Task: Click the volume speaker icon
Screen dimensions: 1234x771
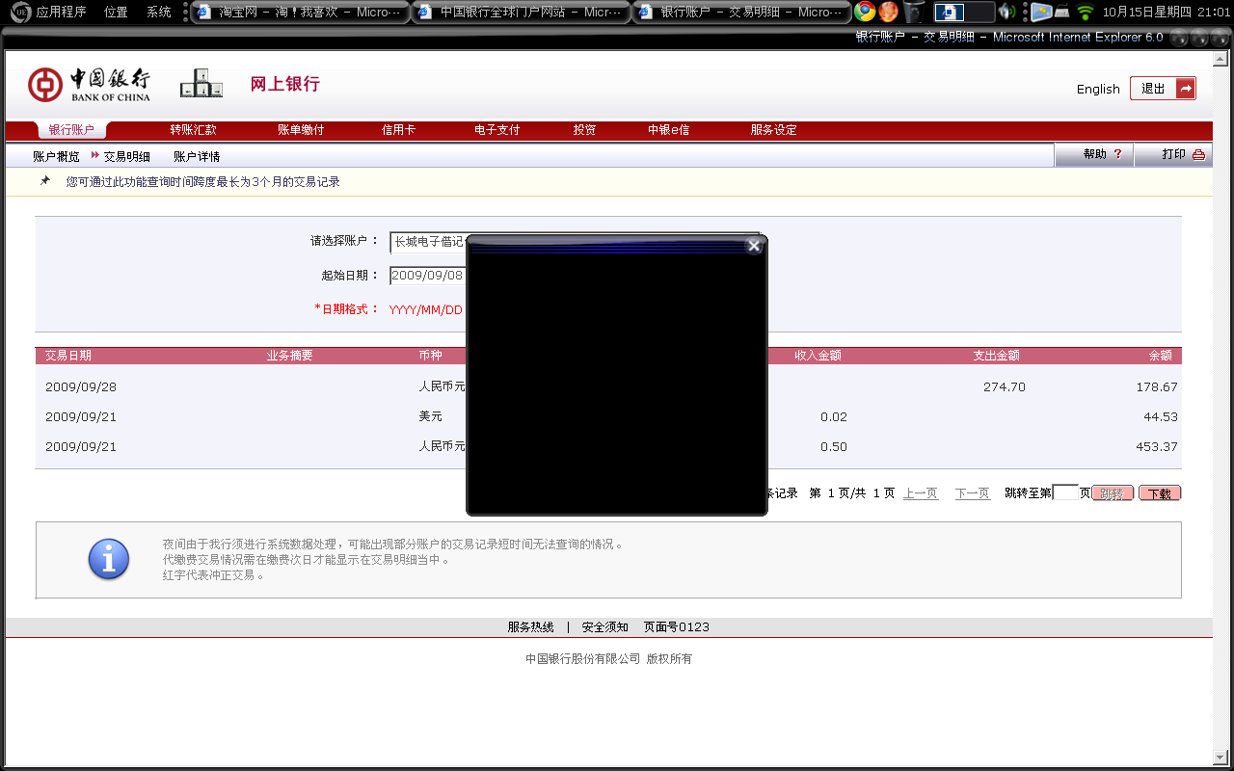Action: (x=1006, y=12)
